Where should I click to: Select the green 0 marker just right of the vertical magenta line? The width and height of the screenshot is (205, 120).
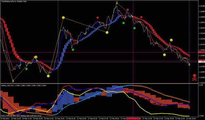[x=134, y=28]
